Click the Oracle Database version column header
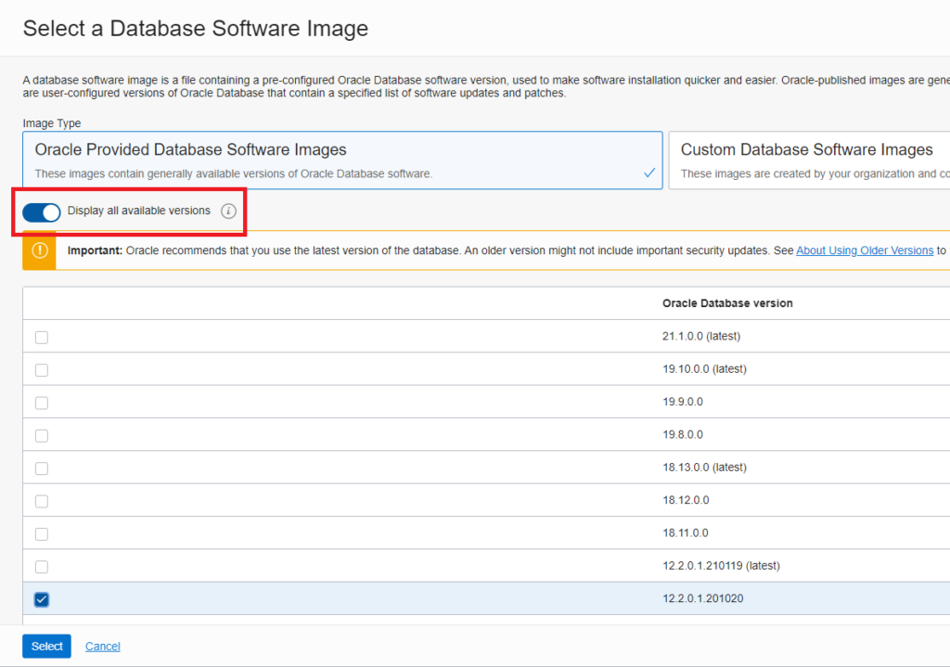Viewport: 950px width, 667px height. coord(727,303)
